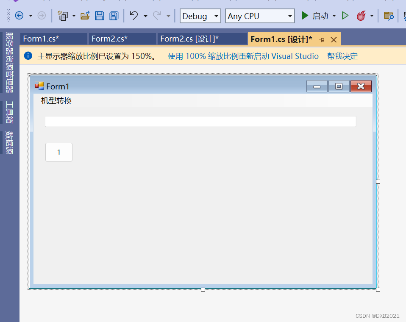Click the Undo icon
Viewport: 406px width, 322px height.
tap(134, 16)
